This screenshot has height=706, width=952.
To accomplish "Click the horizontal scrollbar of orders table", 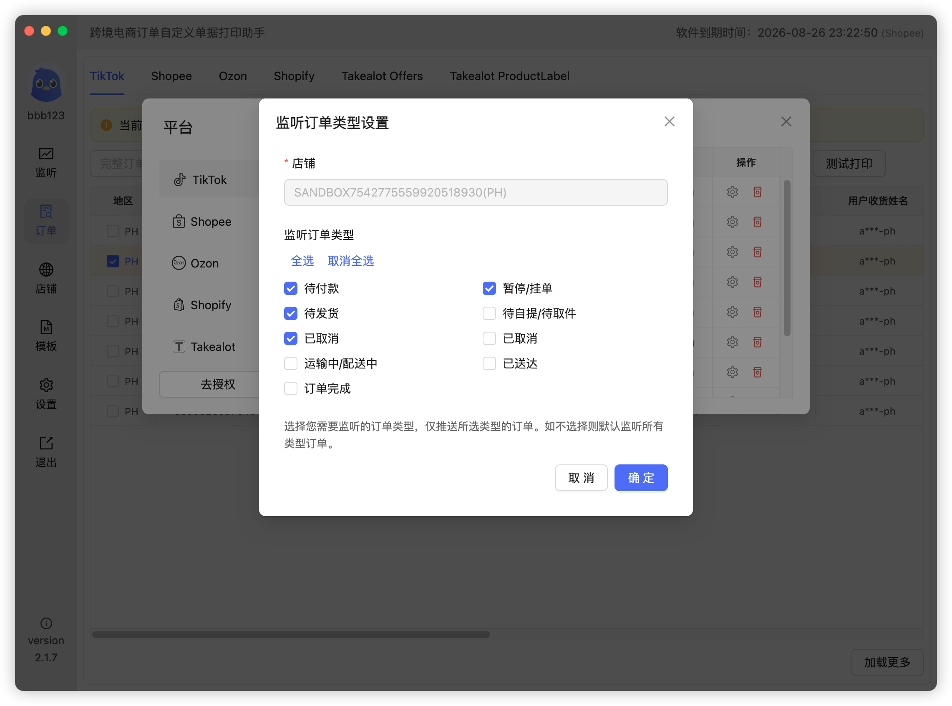I will [x=291, y=634].
